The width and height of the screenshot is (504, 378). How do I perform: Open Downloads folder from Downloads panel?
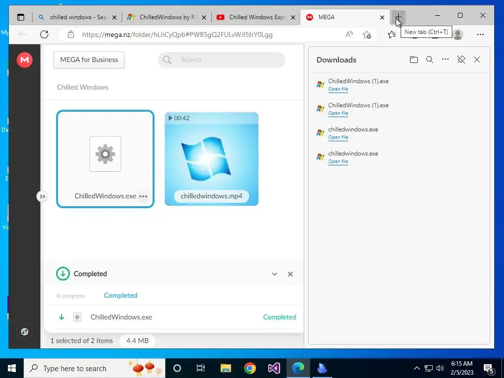413,60
